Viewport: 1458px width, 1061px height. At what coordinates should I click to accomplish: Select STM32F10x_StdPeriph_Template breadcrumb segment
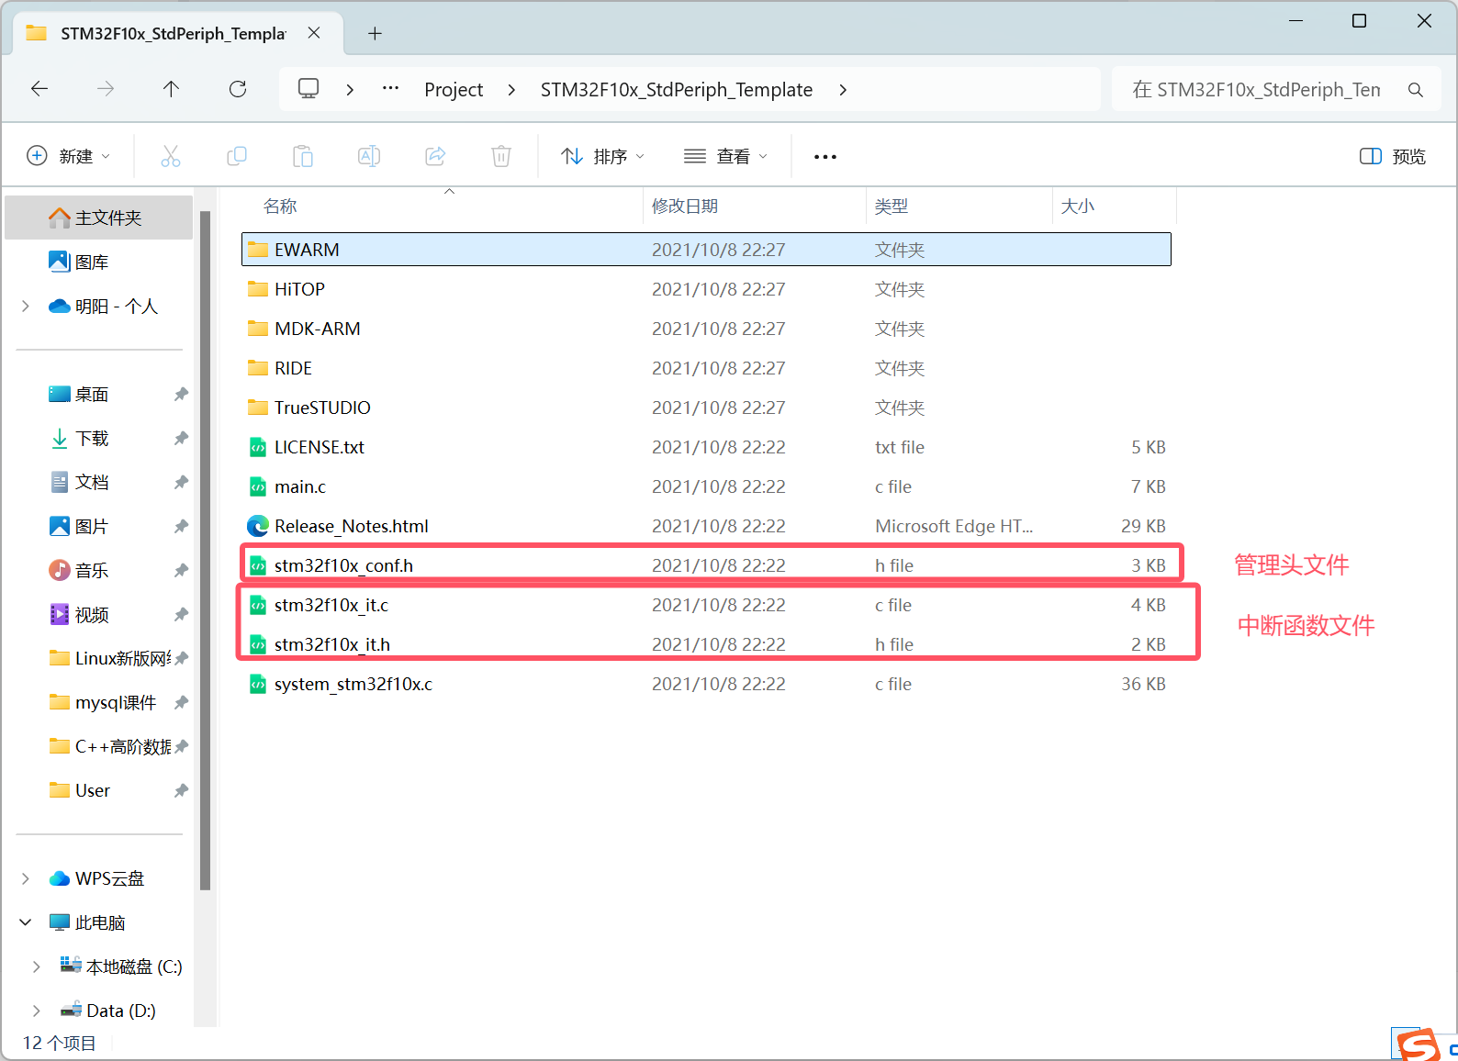pos(677,90)
